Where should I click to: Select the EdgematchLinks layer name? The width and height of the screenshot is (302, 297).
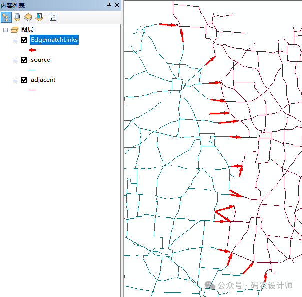pyautogui.click(x=54, y=40)
